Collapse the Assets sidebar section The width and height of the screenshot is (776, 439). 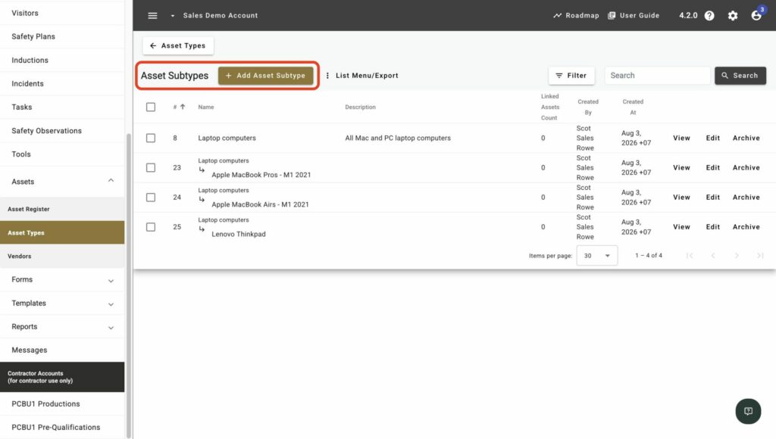pyautogui.click(x=62, y=182)
